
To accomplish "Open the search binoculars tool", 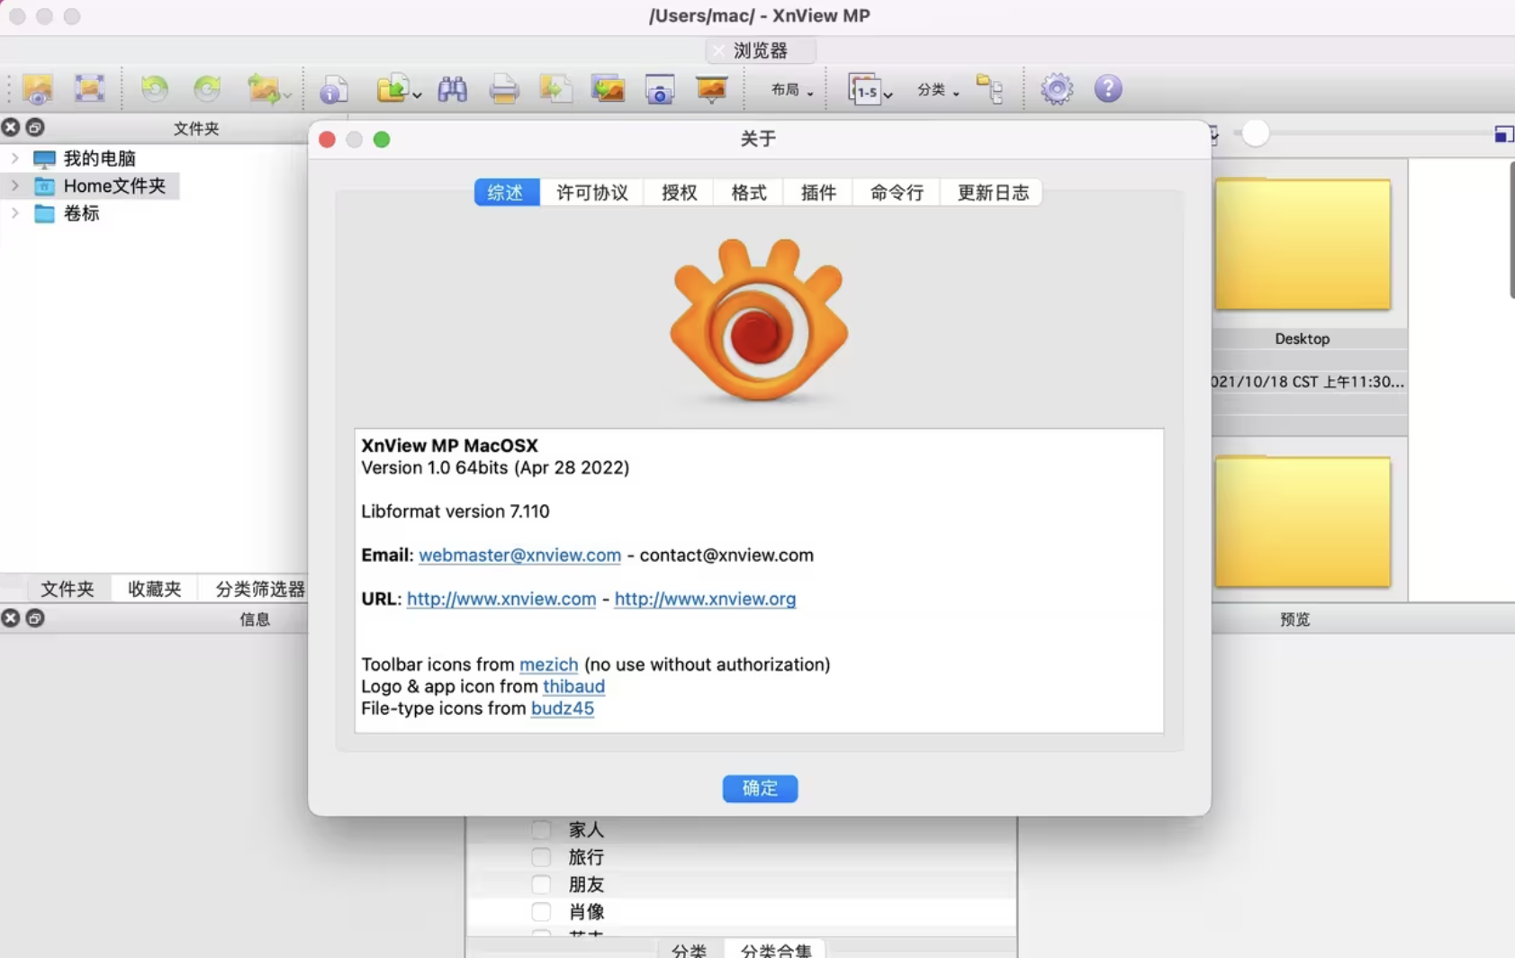I will point(452,88).
